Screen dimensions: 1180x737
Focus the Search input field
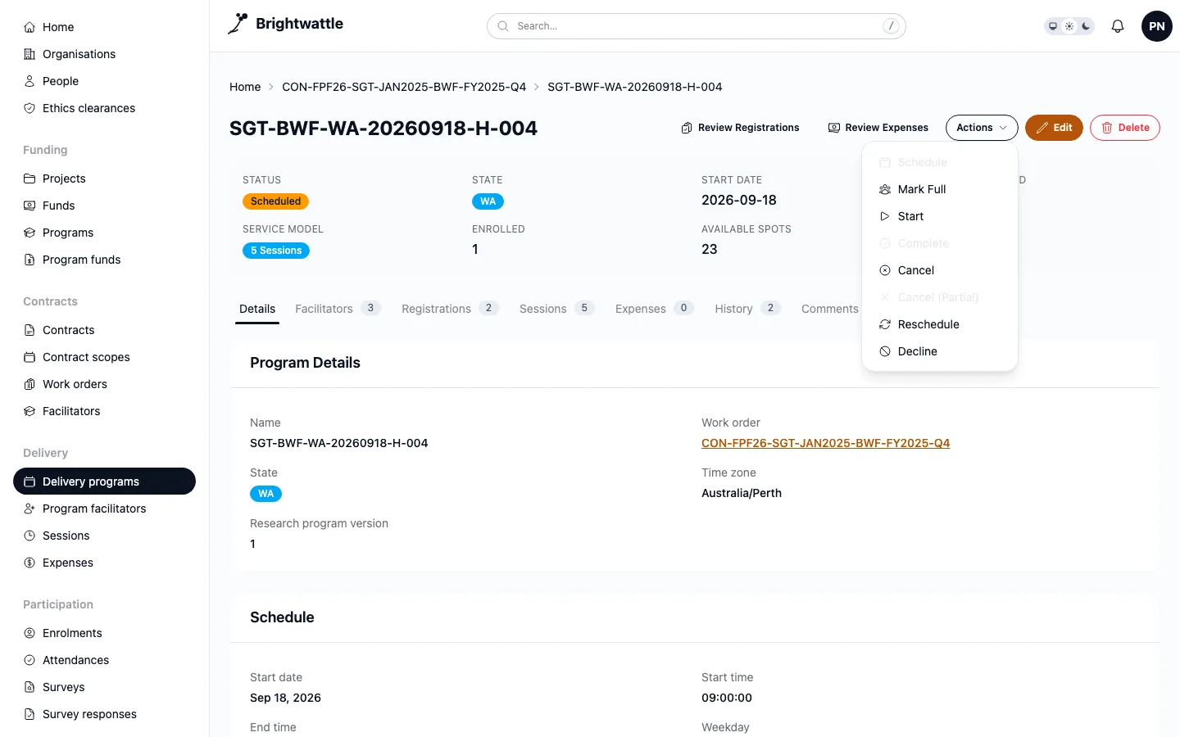click(697, 26)
